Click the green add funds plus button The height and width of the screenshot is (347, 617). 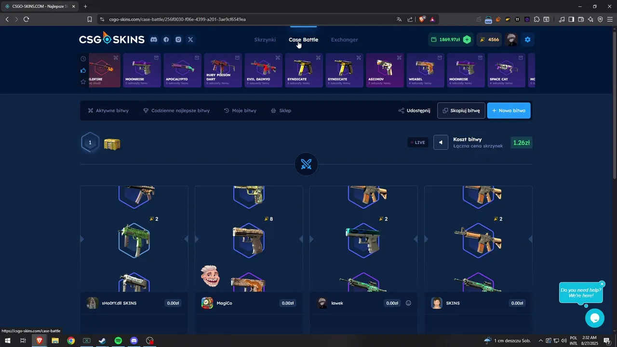[467, 40]
